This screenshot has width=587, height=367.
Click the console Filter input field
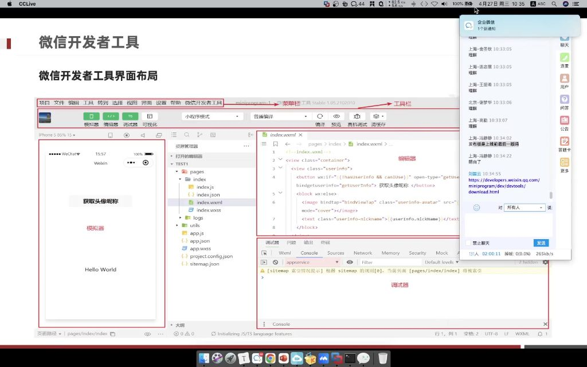tap(390, 262)
